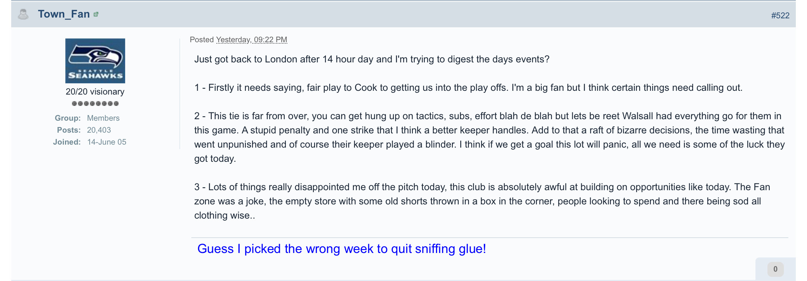The width and height of the screenshot is (807, 281).
Task: Click the row of rank pip icons
Action: 95,104
